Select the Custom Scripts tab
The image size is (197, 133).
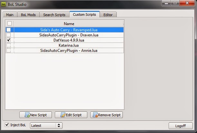84,14
